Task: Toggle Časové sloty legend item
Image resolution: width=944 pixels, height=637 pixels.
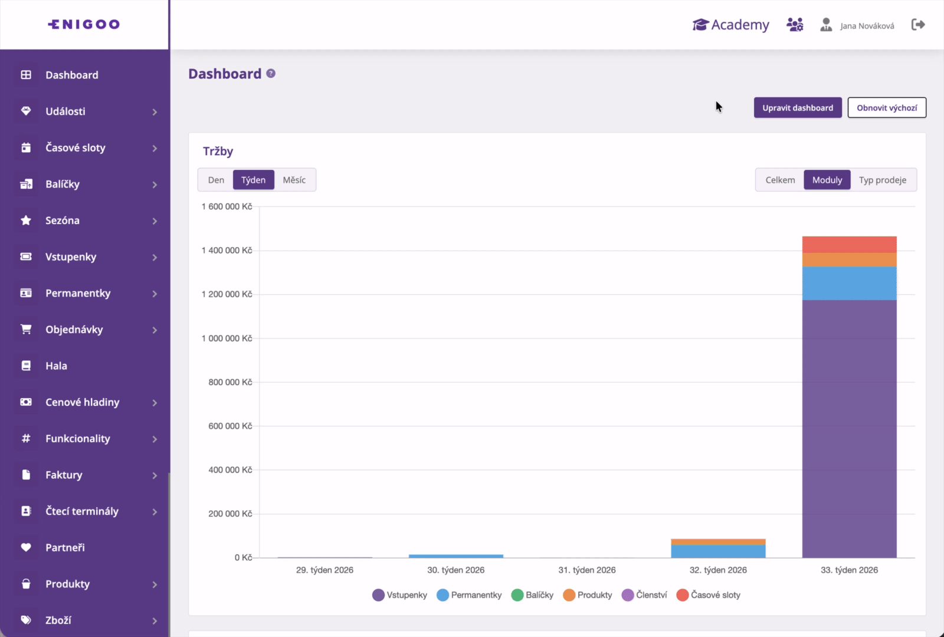Action: (708, 595)
